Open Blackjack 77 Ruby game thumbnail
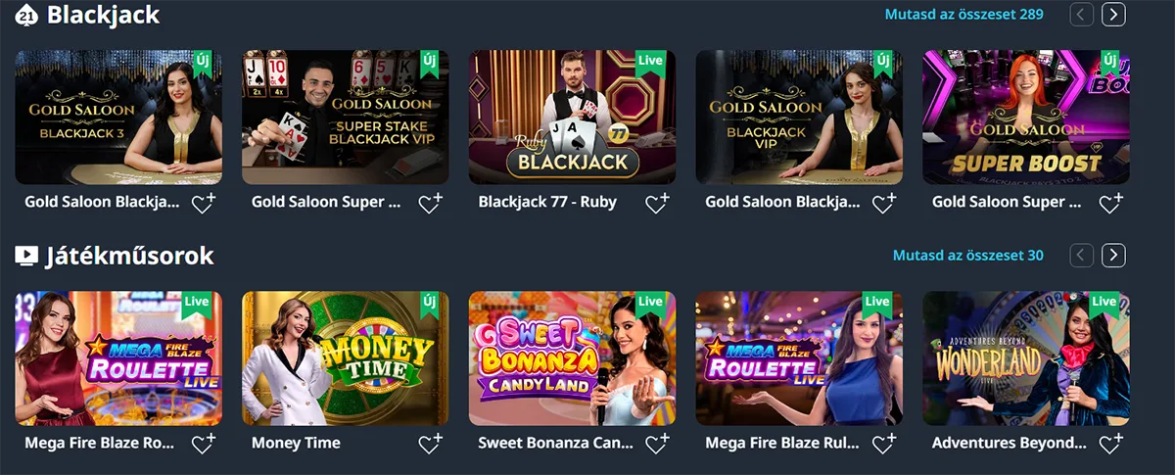This screenshot has height=475, width=1175. (x=572, y=118)
